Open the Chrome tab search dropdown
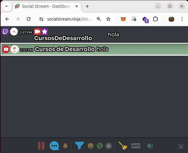 click(x=6, y=6)
